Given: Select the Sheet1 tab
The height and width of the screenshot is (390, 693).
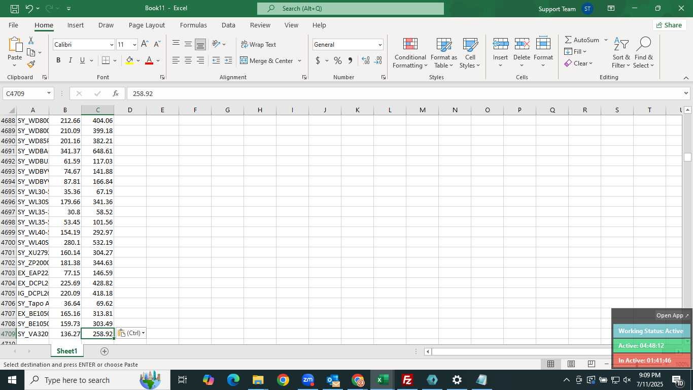Looking at the screenshot, I should [x=67, y=351].
